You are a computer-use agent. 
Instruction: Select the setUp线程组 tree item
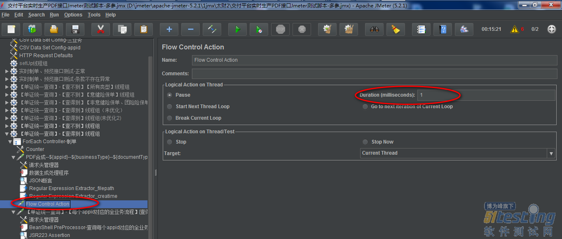click(33, 63)
